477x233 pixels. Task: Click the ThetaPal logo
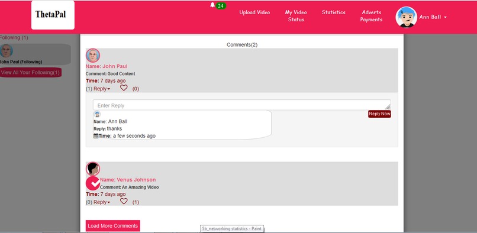tap(53, 15)
